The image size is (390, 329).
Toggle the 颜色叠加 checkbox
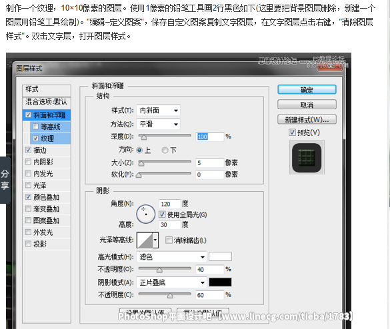(29, 197)
